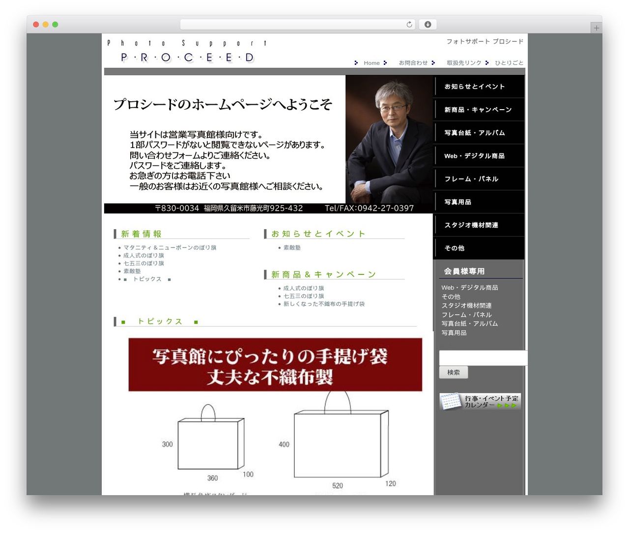Click the Photo Support PROCEED logo

(187, 51)
